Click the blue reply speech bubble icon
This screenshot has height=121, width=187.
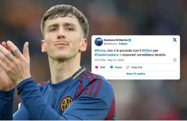pos(112,67)
